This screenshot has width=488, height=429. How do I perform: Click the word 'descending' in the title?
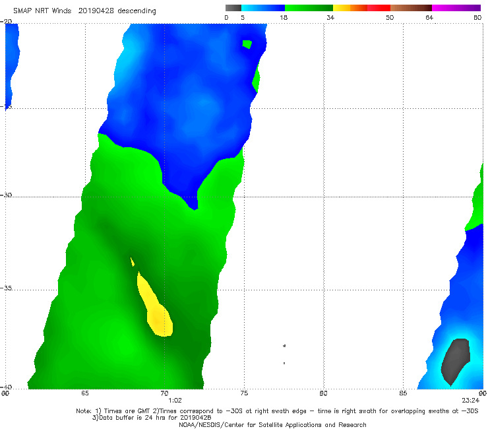pos(137,11)
